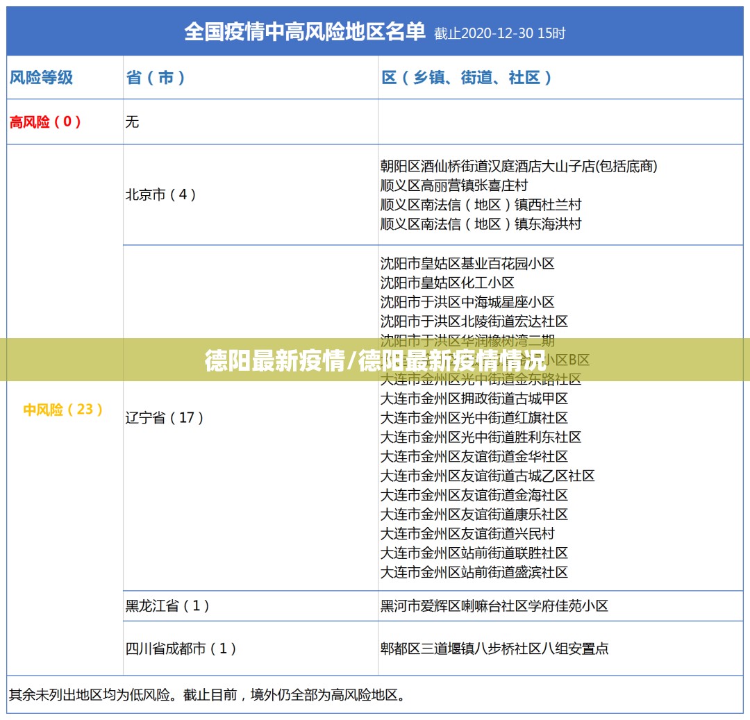Click 沈阳市皇姑区基业百花园小区 entry
This screenshot has width=750, height=720.
click(467, 263)
